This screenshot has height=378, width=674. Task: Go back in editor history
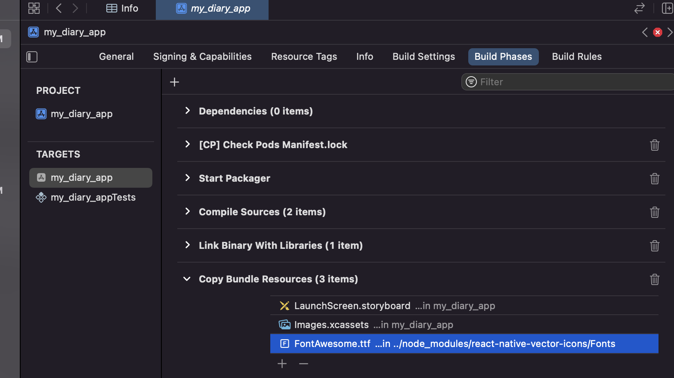point(59,8)
